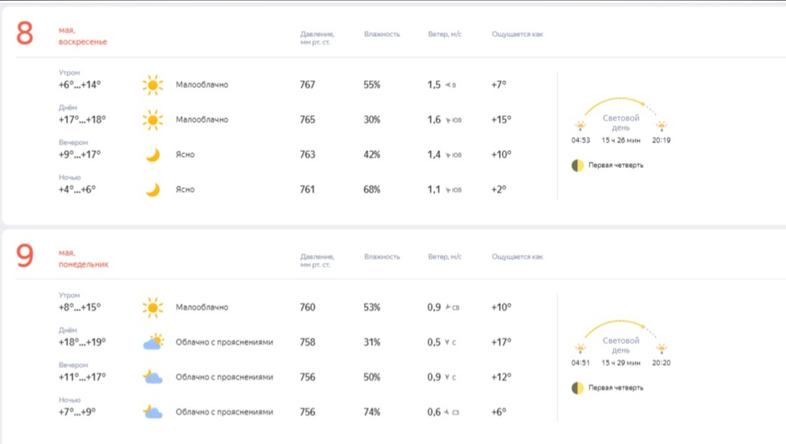Click the 'мая, понедельник' date label

83,259
